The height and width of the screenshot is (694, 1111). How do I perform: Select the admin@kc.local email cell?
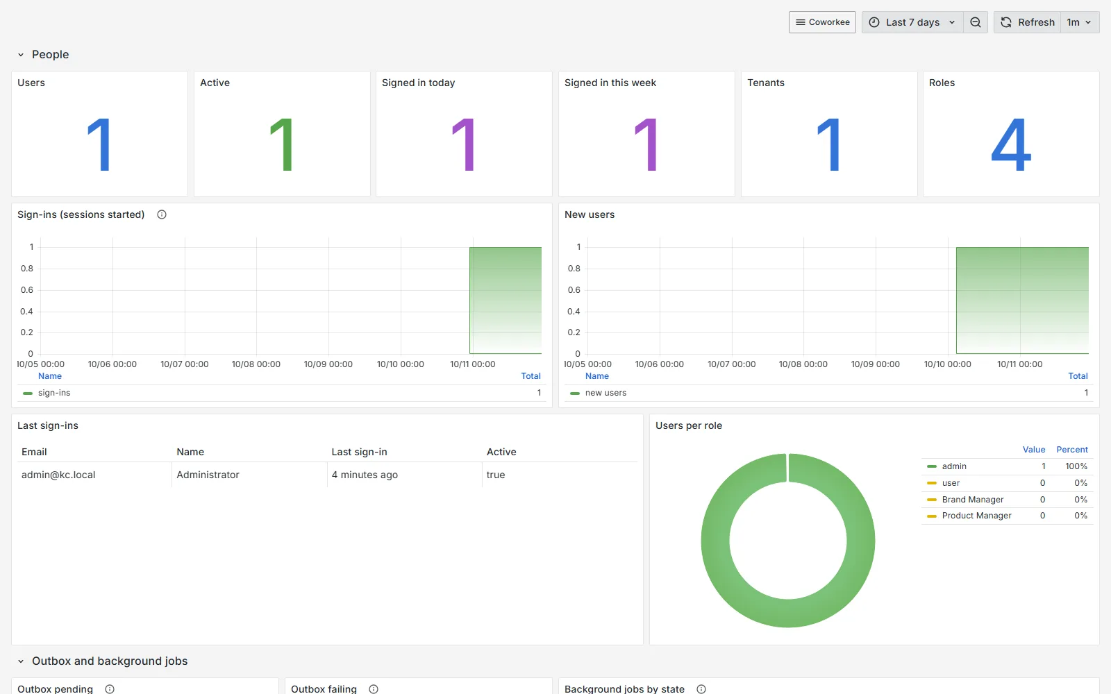(94, 475)
